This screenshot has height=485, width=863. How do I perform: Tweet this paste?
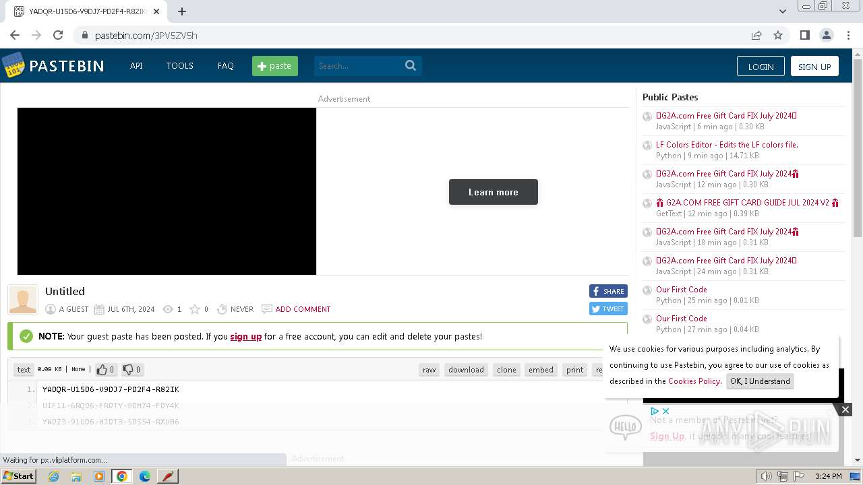[x=608, y=309]
